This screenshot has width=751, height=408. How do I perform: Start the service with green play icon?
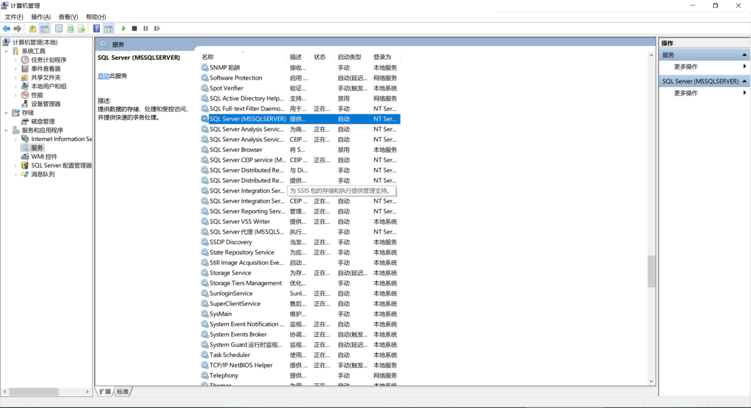pos(124,28)
